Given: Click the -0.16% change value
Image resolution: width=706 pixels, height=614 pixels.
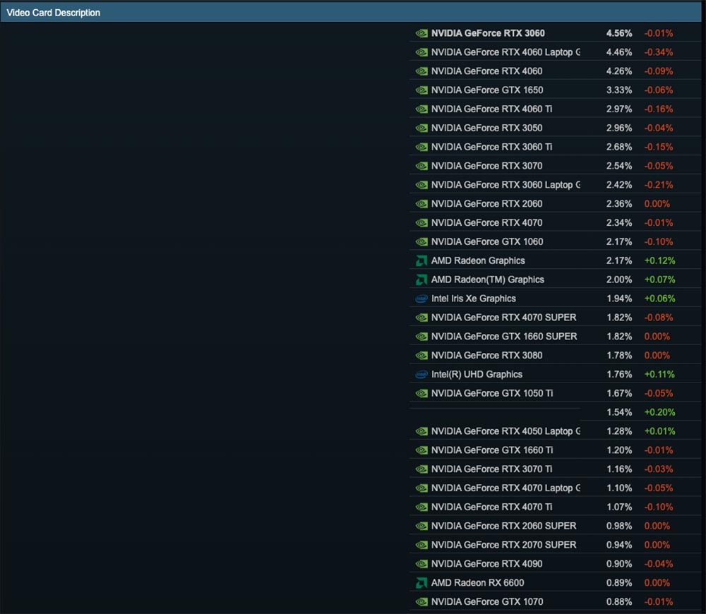Looking at the screenshot, I should coord(658,109).
